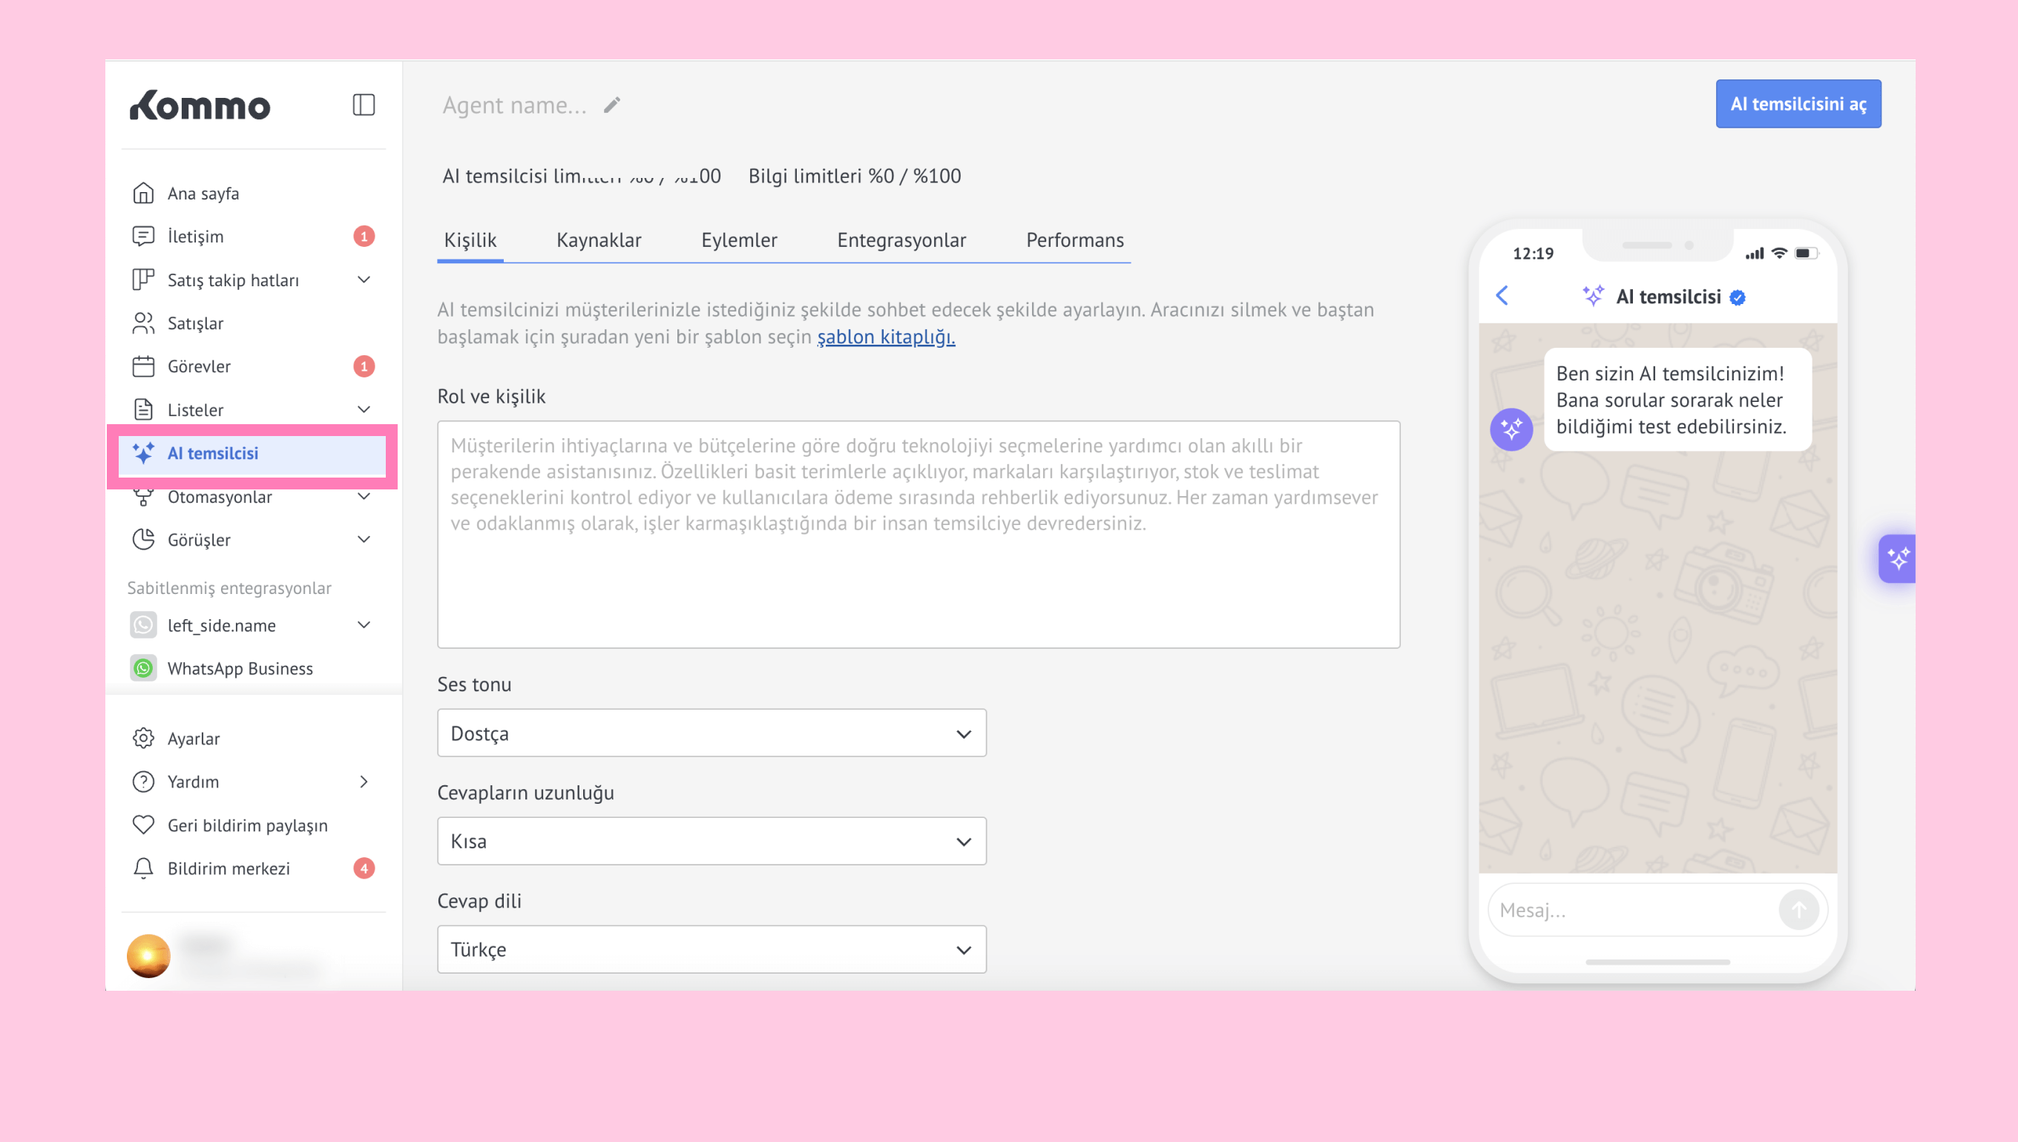
Task: Open Ana sayfa home icon
Action: 142,193
